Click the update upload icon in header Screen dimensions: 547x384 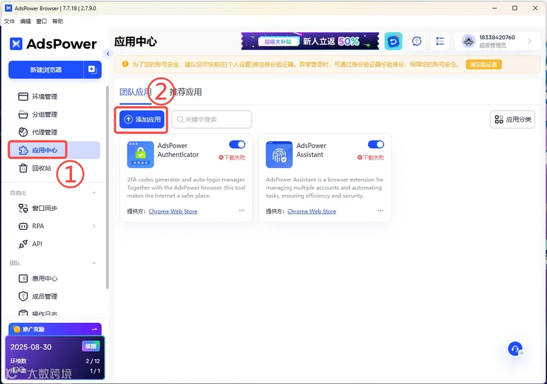point(416,42)
